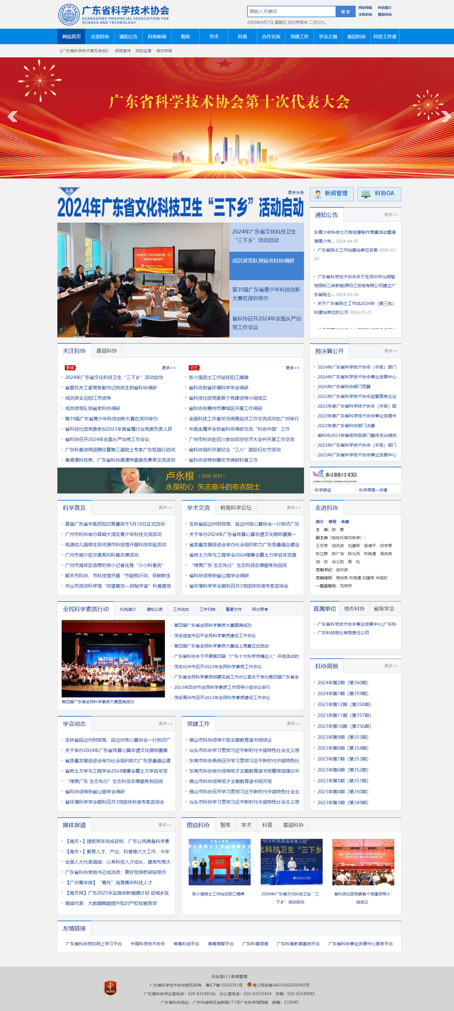Open 张小曳院士工作站在阳江揭牌 in 动态 list
This screenshot has width=454, height=1011.
tap(218, 378)
